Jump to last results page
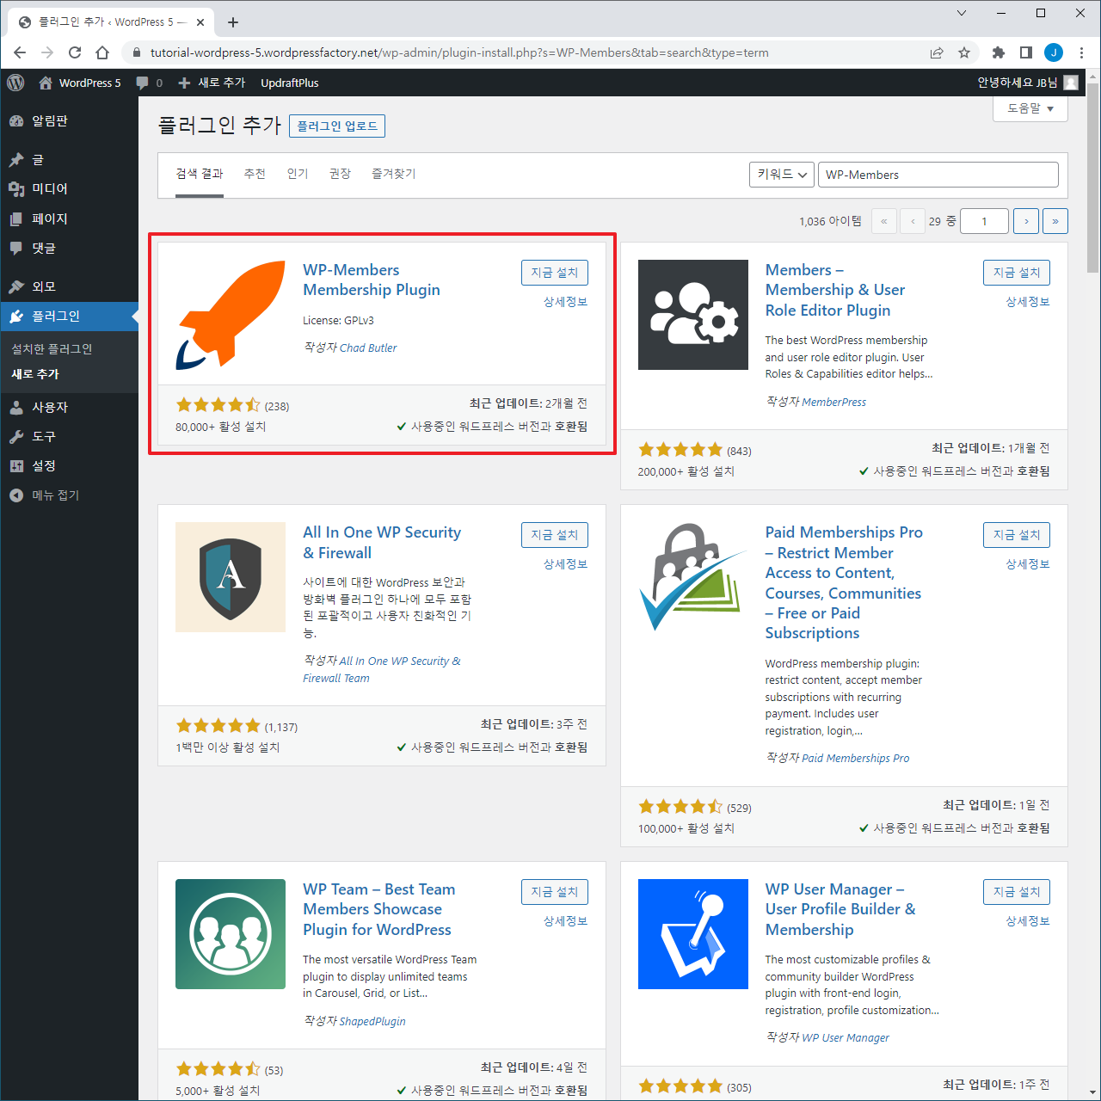The image size is (1101, 1101). [1055, 221]
